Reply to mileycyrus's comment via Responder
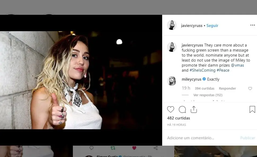This screenshot has height=157, width=257. tap(227, 88)
